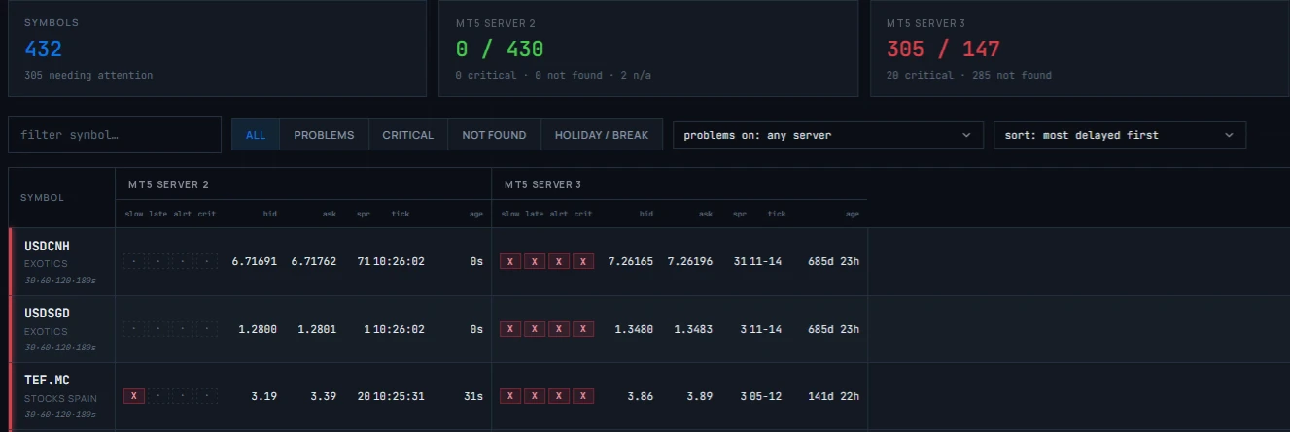
Task: Click the USDCNH Server 2 empty slow indicator
Action: click(x=133, y=261)
